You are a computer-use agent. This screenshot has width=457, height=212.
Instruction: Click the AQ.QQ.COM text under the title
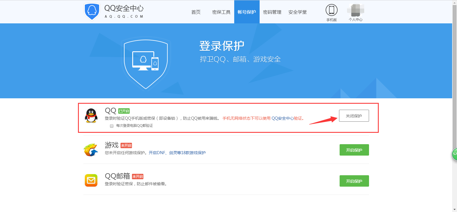[124, 17]
